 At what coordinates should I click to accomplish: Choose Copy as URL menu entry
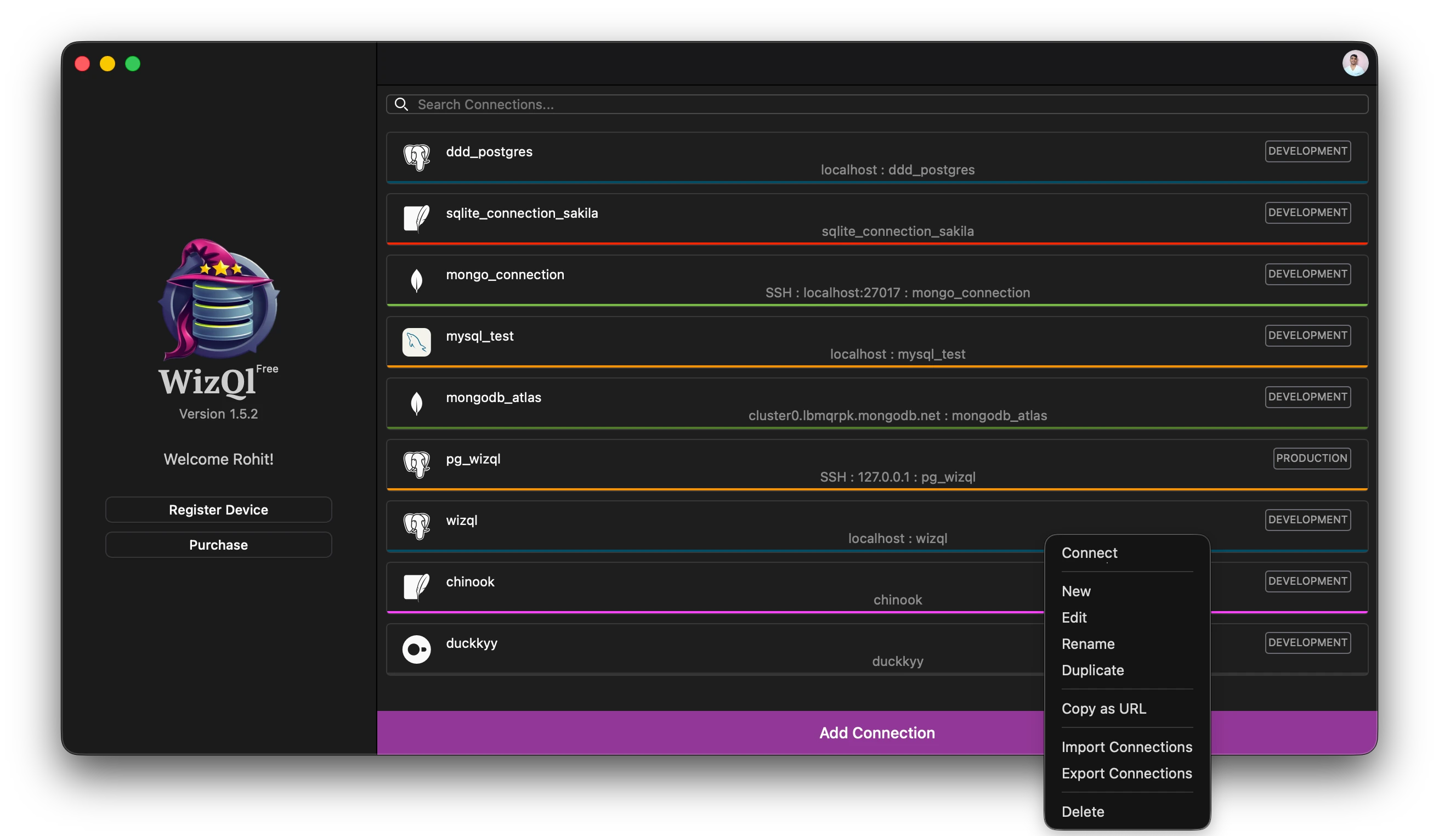pyautogui.click(x=1103, y=708)
